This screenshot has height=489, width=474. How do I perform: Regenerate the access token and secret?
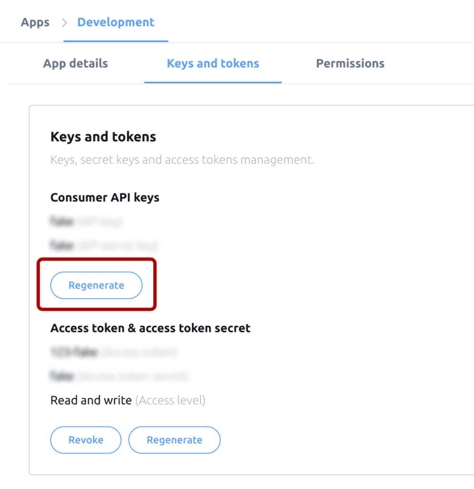coord(174,440)
